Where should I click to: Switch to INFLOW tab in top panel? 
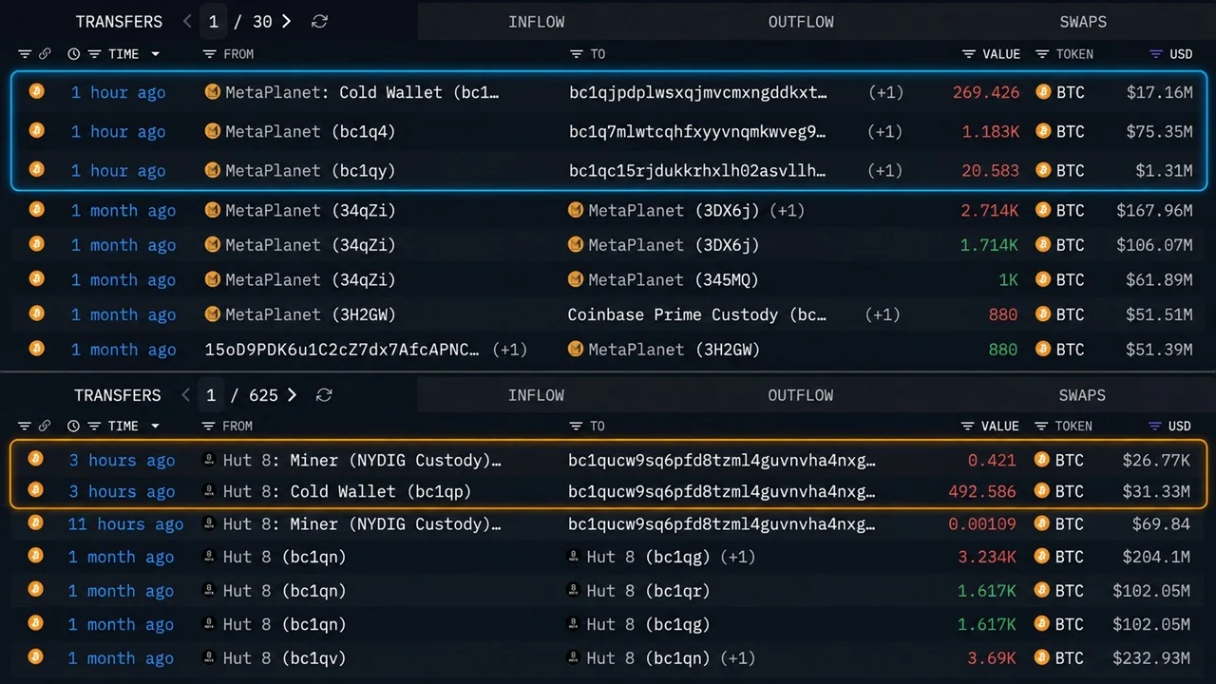[x=537, y=21]
